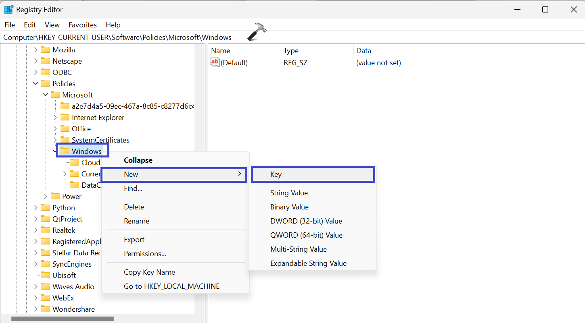Expand the QtProject key
The height and width of the screenshot is (323, 585).
pyautogui.click(x=36, y=219)
